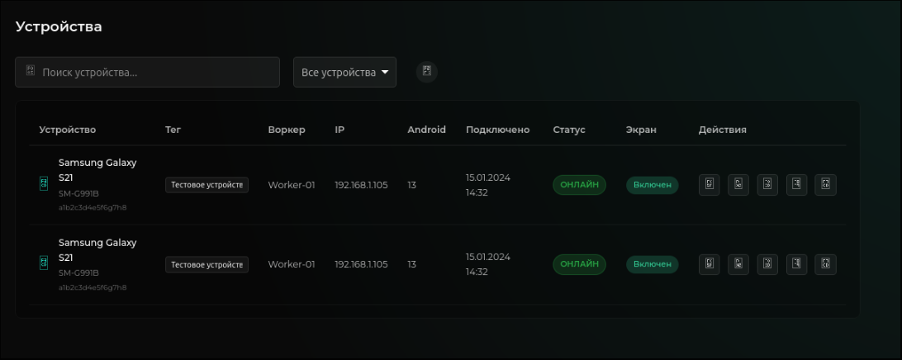Click the third action icon in the top device row
The width and height of the screenshot is (902, 360).
click(767, 185)
